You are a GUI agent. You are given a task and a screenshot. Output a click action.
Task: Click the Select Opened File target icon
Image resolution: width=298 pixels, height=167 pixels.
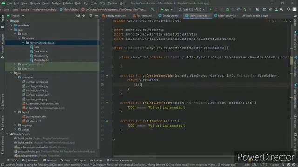tap(78, 15)
